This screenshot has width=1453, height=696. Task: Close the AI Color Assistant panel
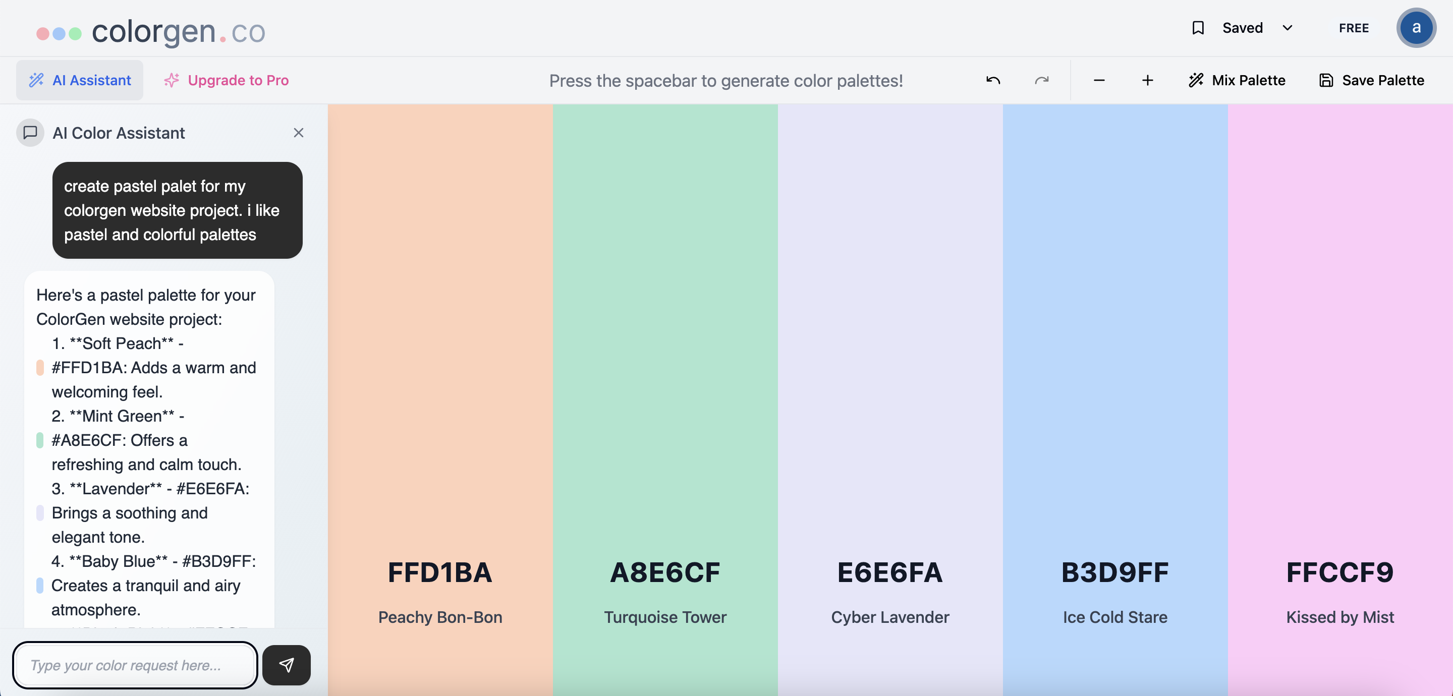click(298, 133)
